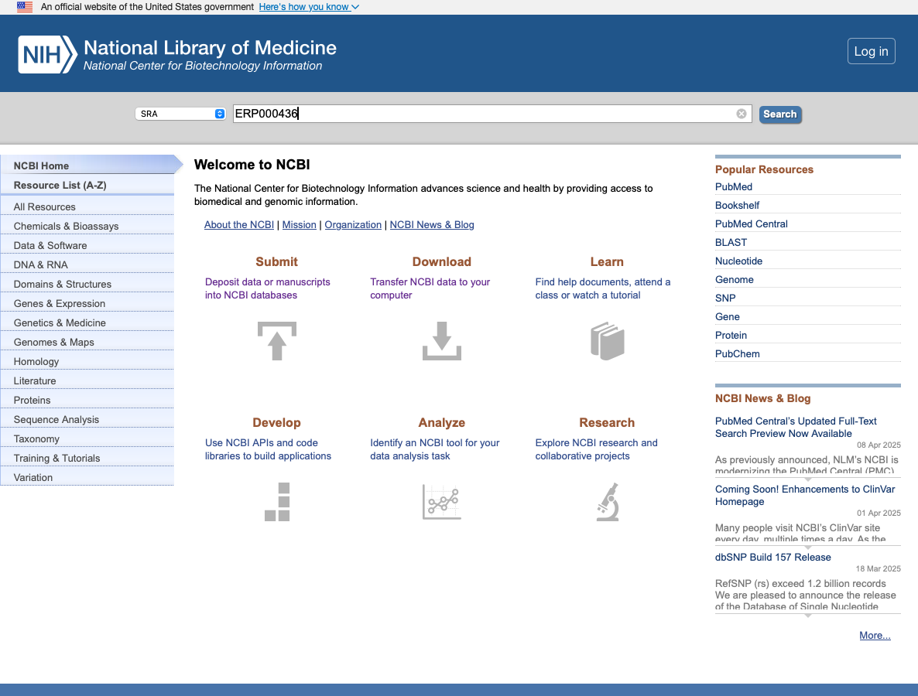Click the Log in button

[871, 51]
